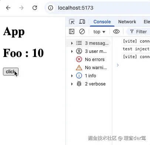Expand the 3 user messages group
Screen dimensions: 150x145
[x=72, y=51]
